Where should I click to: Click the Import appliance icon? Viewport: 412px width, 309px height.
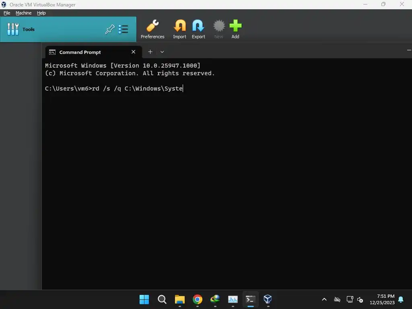pos(180,29)
